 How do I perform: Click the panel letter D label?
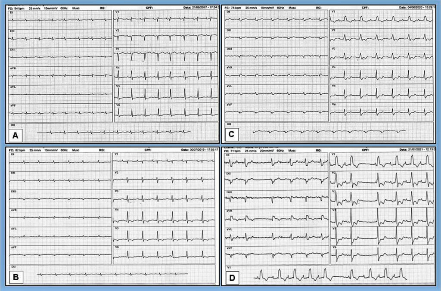tap(232, 278)
